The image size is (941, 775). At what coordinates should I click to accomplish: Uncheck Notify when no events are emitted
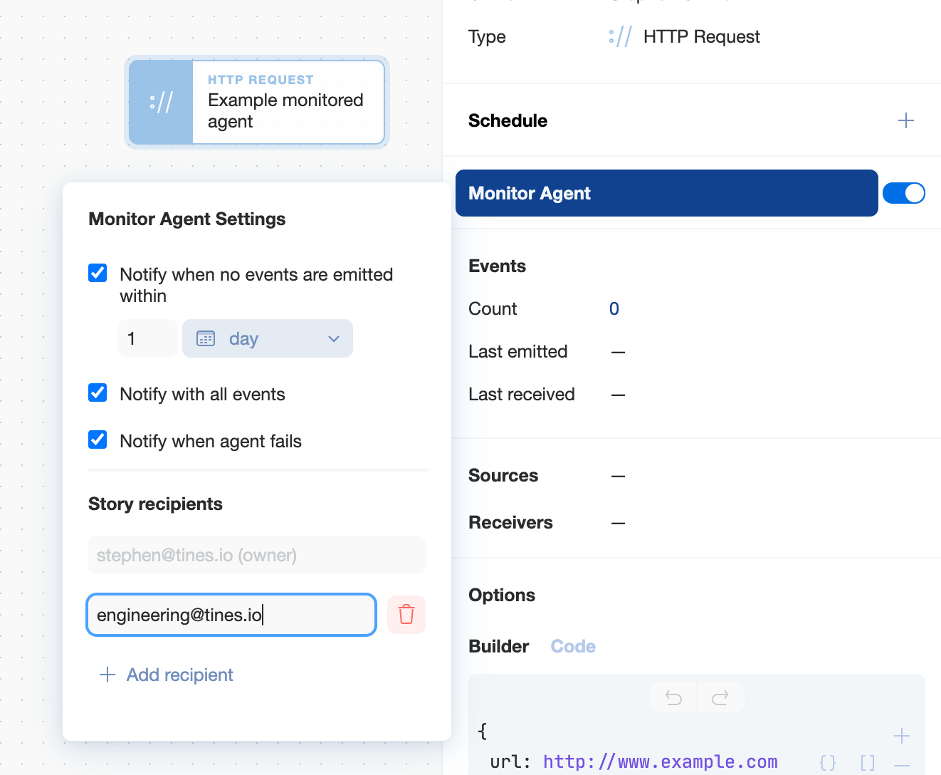click(x=98, y=274)
